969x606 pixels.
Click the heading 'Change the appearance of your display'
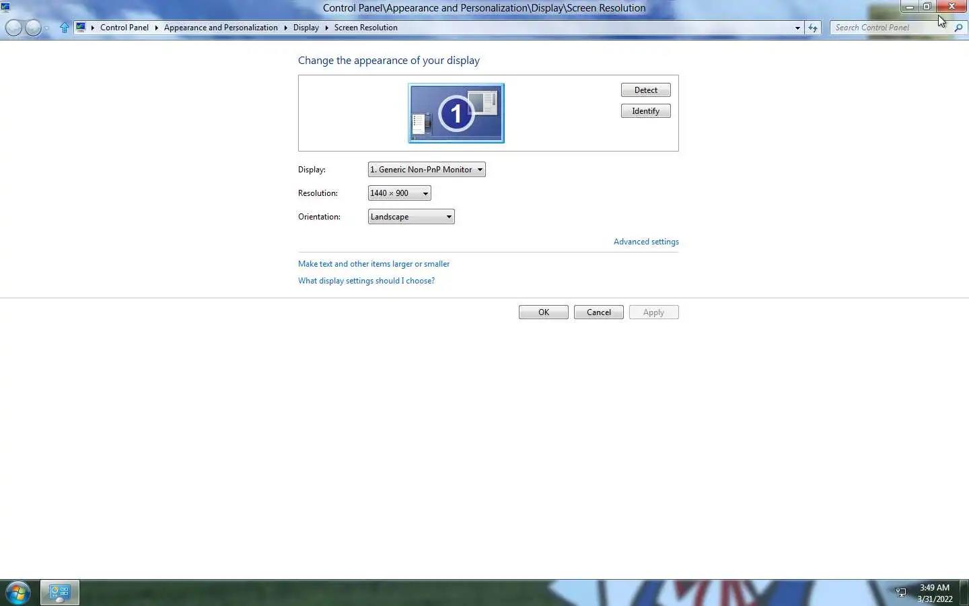point(389,61)
